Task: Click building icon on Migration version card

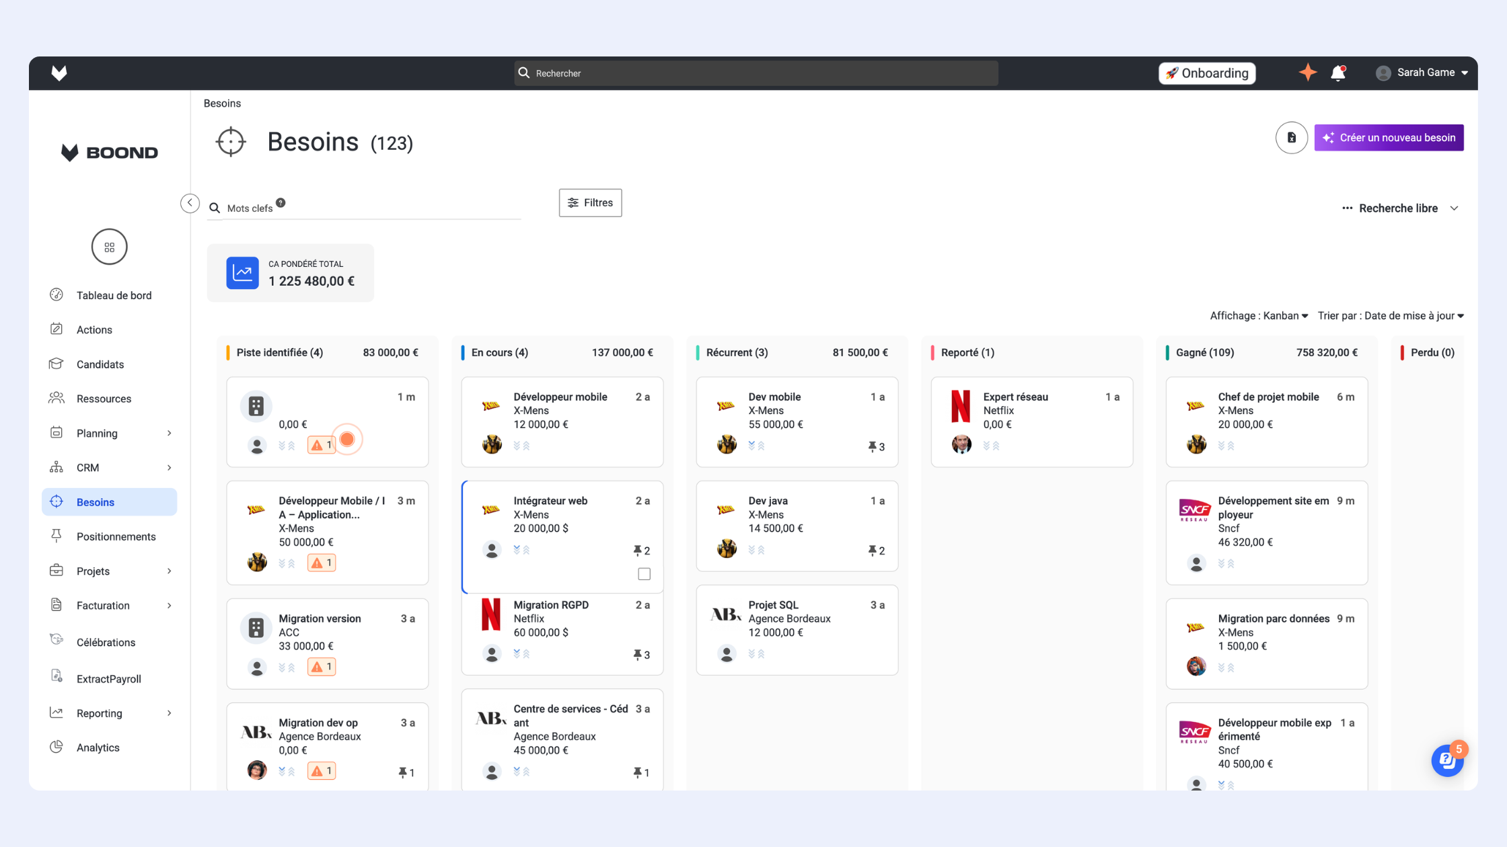Action: [x=256, y=628]
